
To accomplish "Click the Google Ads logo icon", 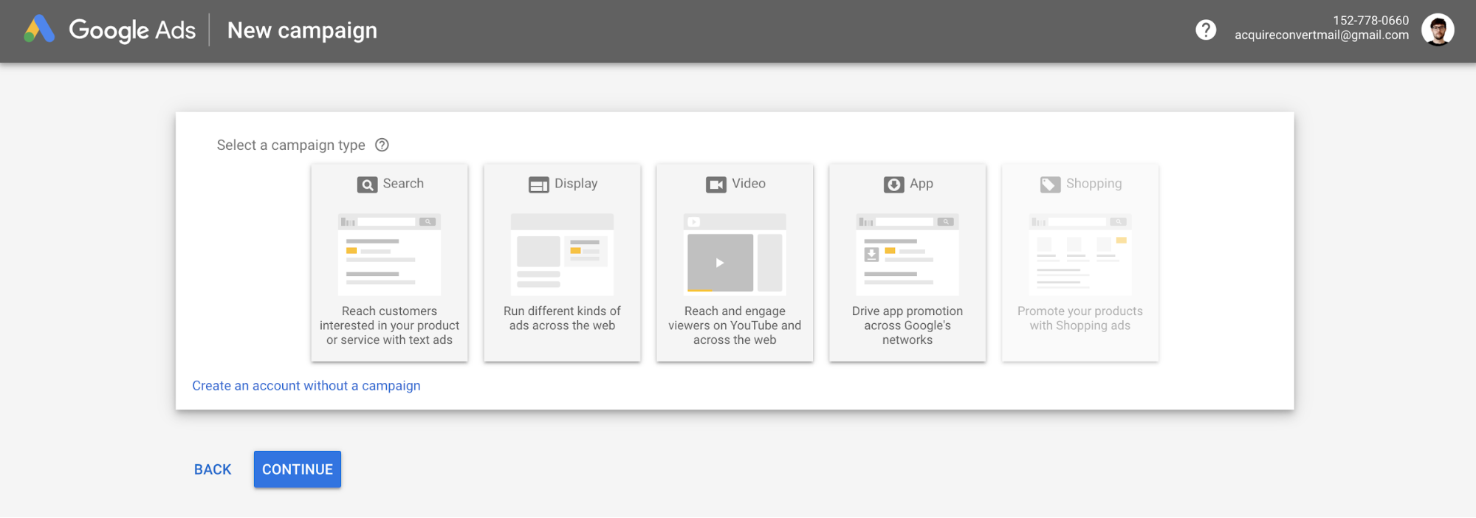I will coord(39,30).
